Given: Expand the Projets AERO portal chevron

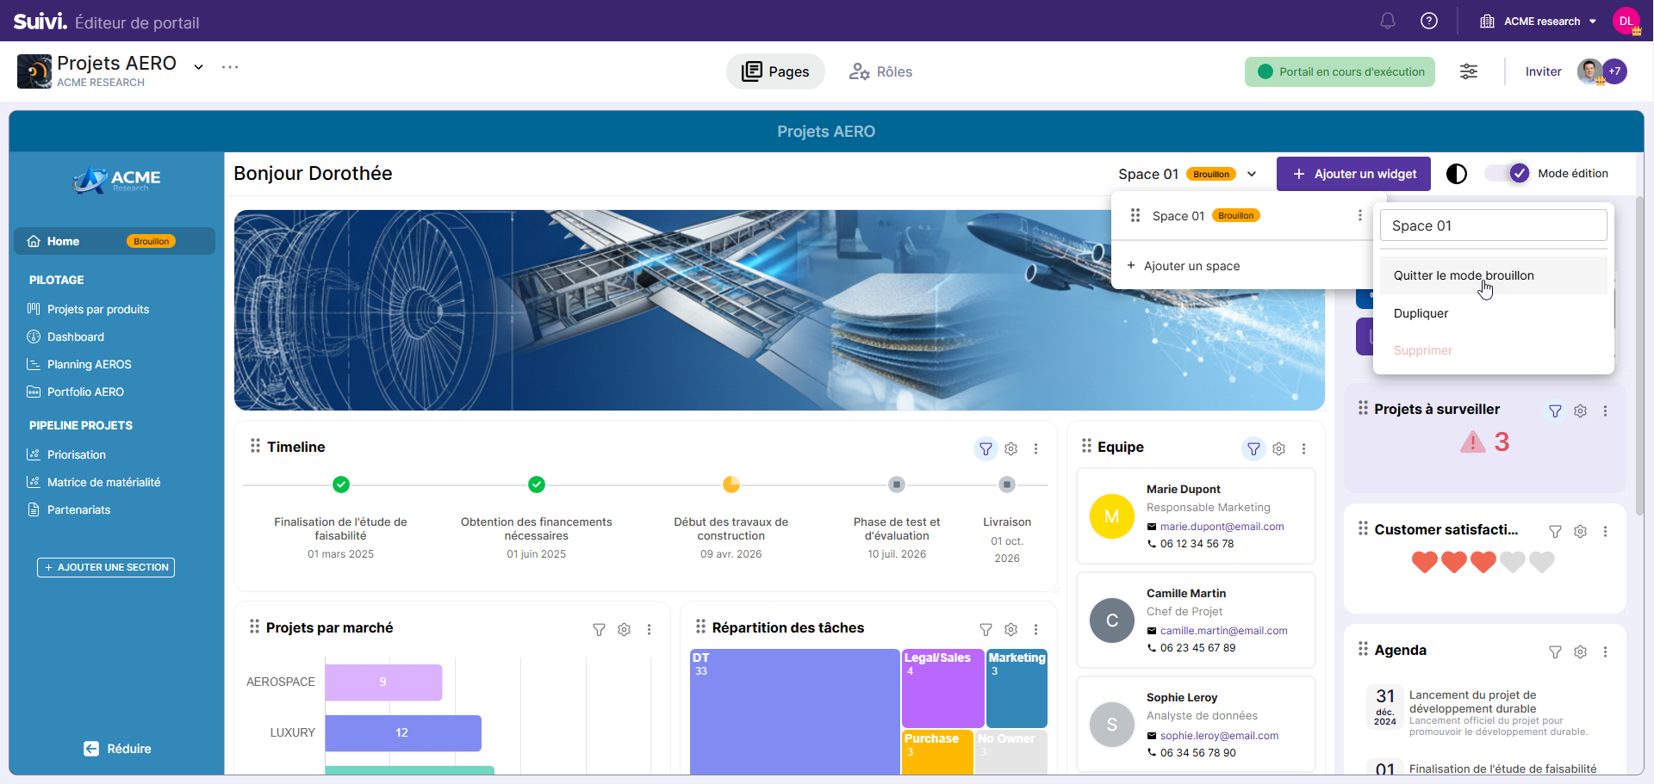Looking at the screenshot, I should pos(198,67).
